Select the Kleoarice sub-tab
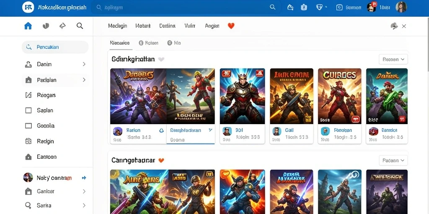The width and height of the screenshot is (429, 214). coord(120,43)
